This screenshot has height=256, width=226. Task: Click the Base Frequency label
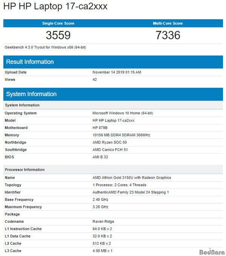pos(19,200)
